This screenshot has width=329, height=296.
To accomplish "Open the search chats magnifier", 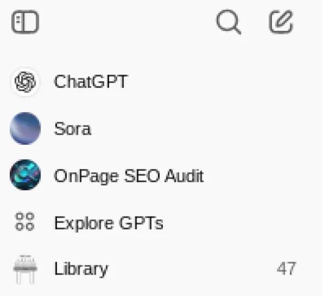I will 228,23.
